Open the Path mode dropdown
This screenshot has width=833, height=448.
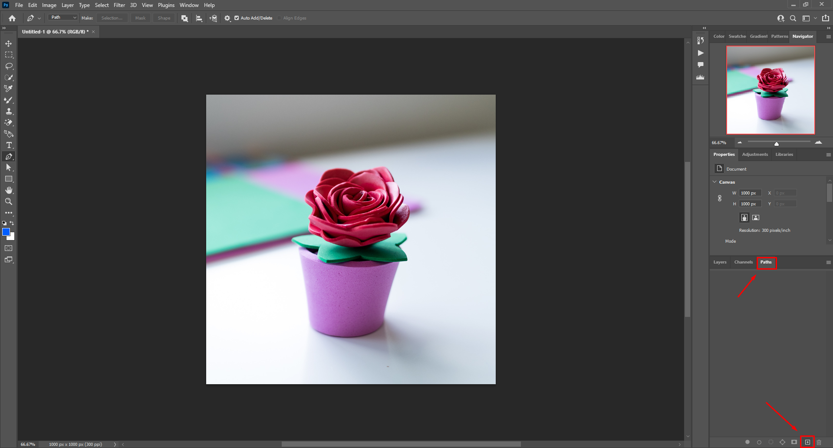coord(62,17)
